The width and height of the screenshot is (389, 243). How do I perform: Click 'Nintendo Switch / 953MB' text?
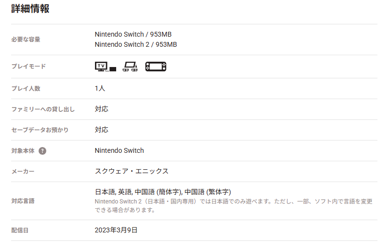[133, 34]
